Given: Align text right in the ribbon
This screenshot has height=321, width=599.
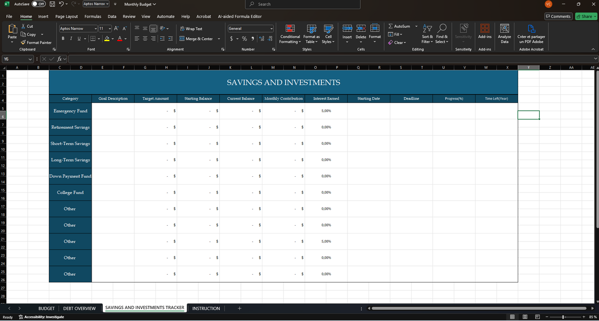Looking at the screenshot, I should (153, 39).
